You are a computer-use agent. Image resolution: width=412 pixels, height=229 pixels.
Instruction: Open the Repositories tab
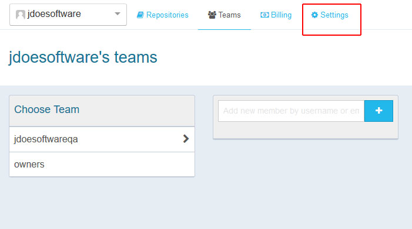[x=163, y=15]
